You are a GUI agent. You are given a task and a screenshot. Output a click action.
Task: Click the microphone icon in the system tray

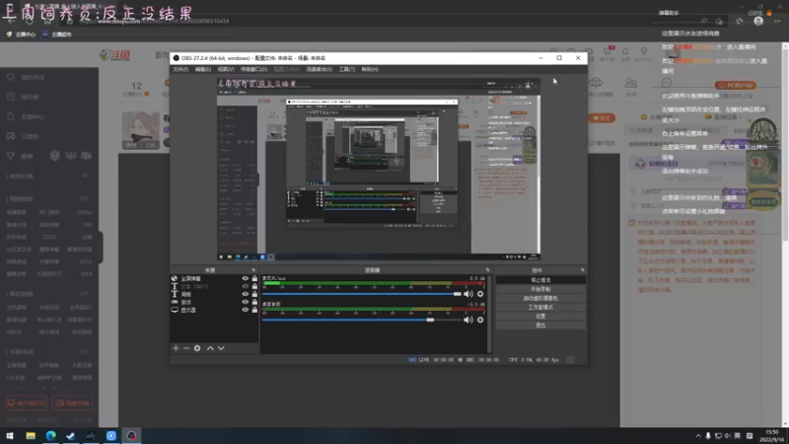tap(708, 436)
